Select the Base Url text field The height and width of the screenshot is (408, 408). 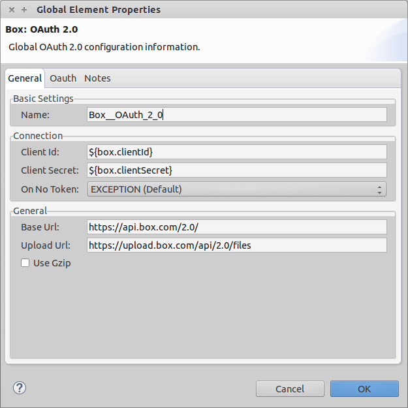tap(237, 227)
